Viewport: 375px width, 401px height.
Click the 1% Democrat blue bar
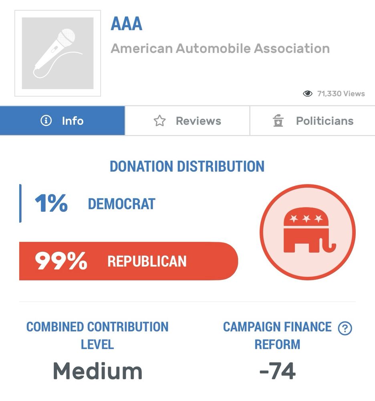click(20, 203)
